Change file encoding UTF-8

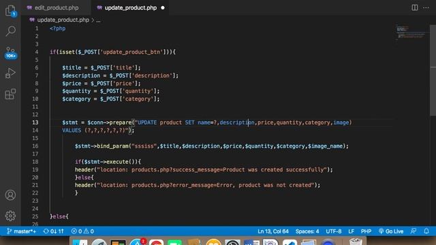coord(333,231)
